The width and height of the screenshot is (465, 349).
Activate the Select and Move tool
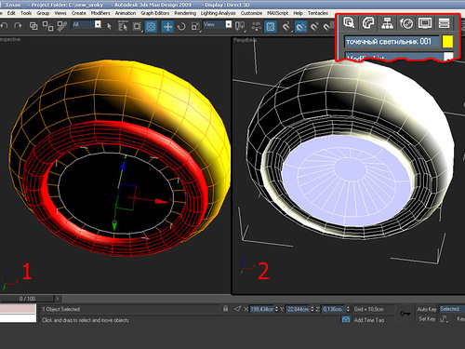(x=167, y=26)
